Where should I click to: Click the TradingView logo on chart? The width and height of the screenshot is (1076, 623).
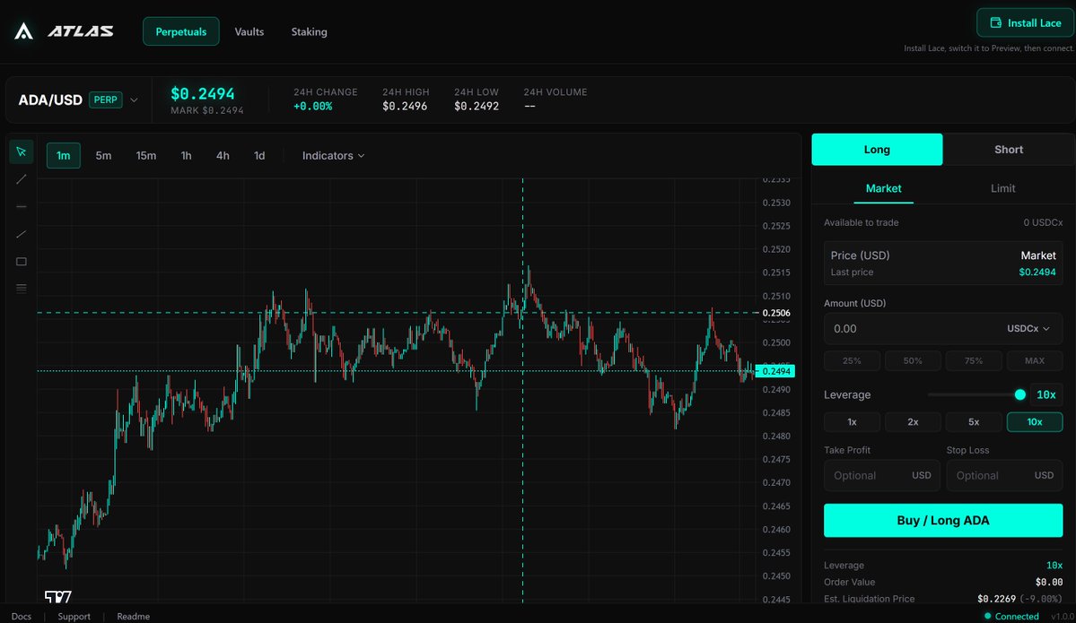click(57, 596)
